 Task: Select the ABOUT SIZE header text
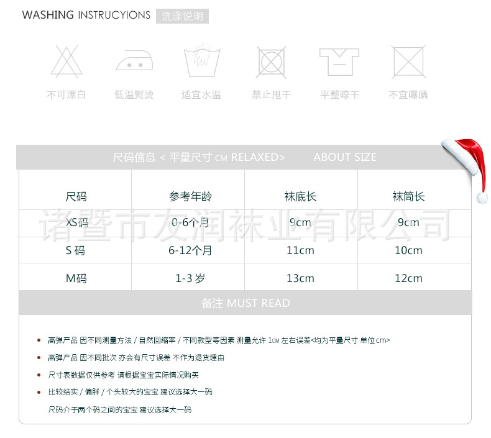pyautogui.click(x=345, y=157)
